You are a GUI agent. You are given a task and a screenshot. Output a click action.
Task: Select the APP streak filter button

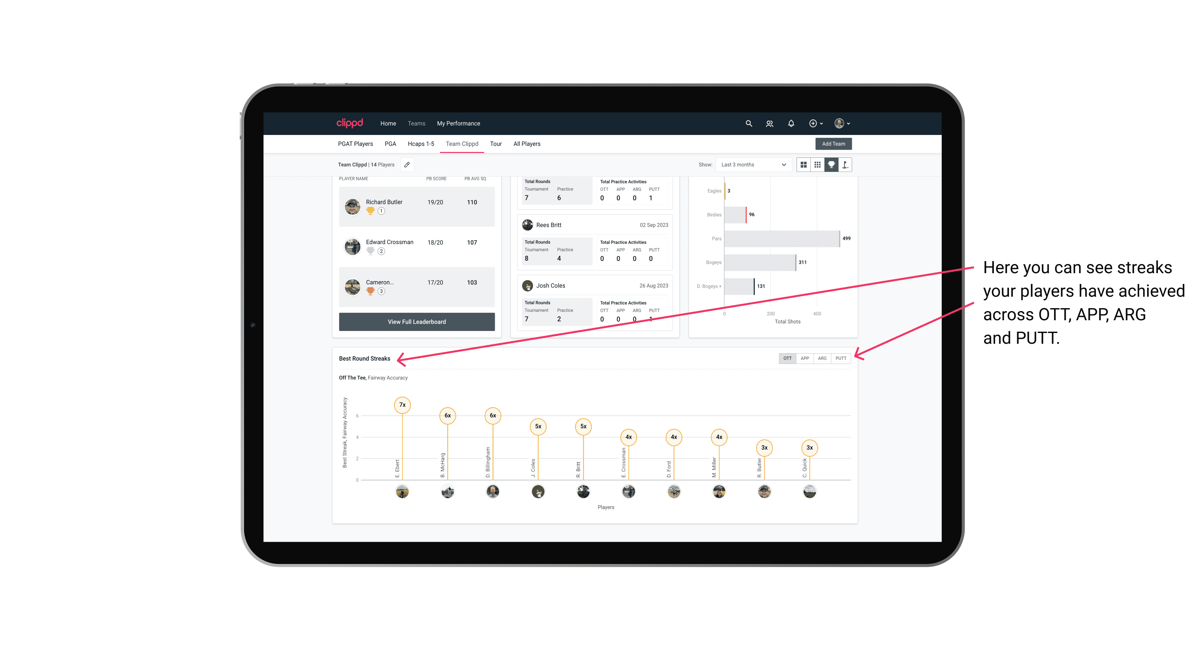point(804,358)
